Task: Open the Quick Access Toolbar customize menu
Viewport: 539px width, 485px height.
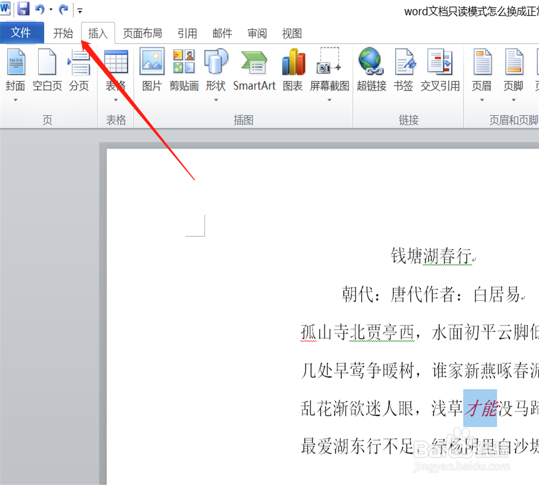Action: click(x=80, y=10)
